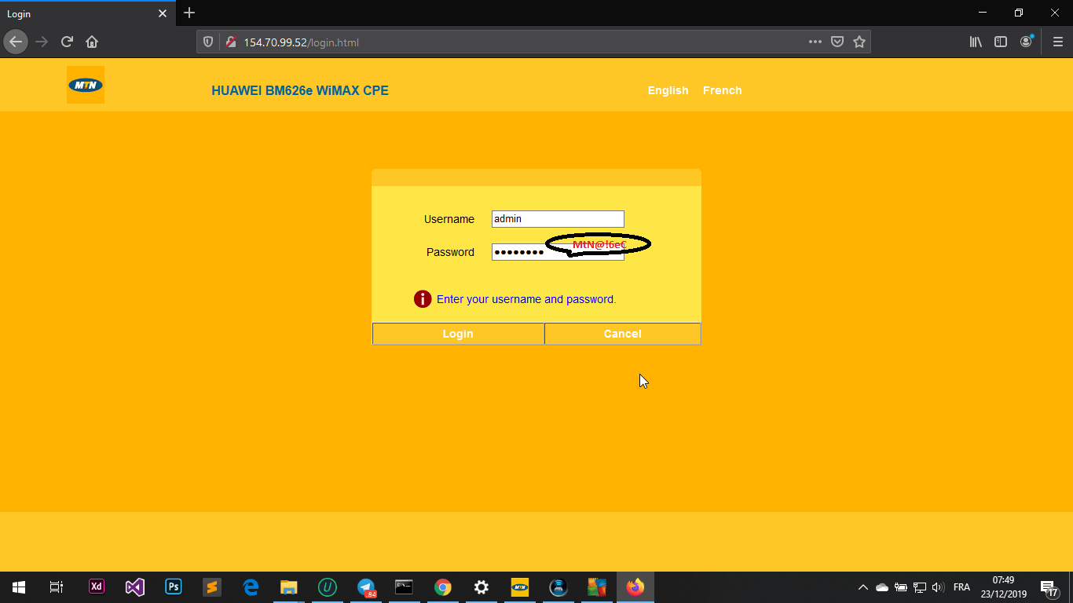Open Sublime Text from taskbar
Viewport: 1073px width, 603px height.
pos(212,587)
